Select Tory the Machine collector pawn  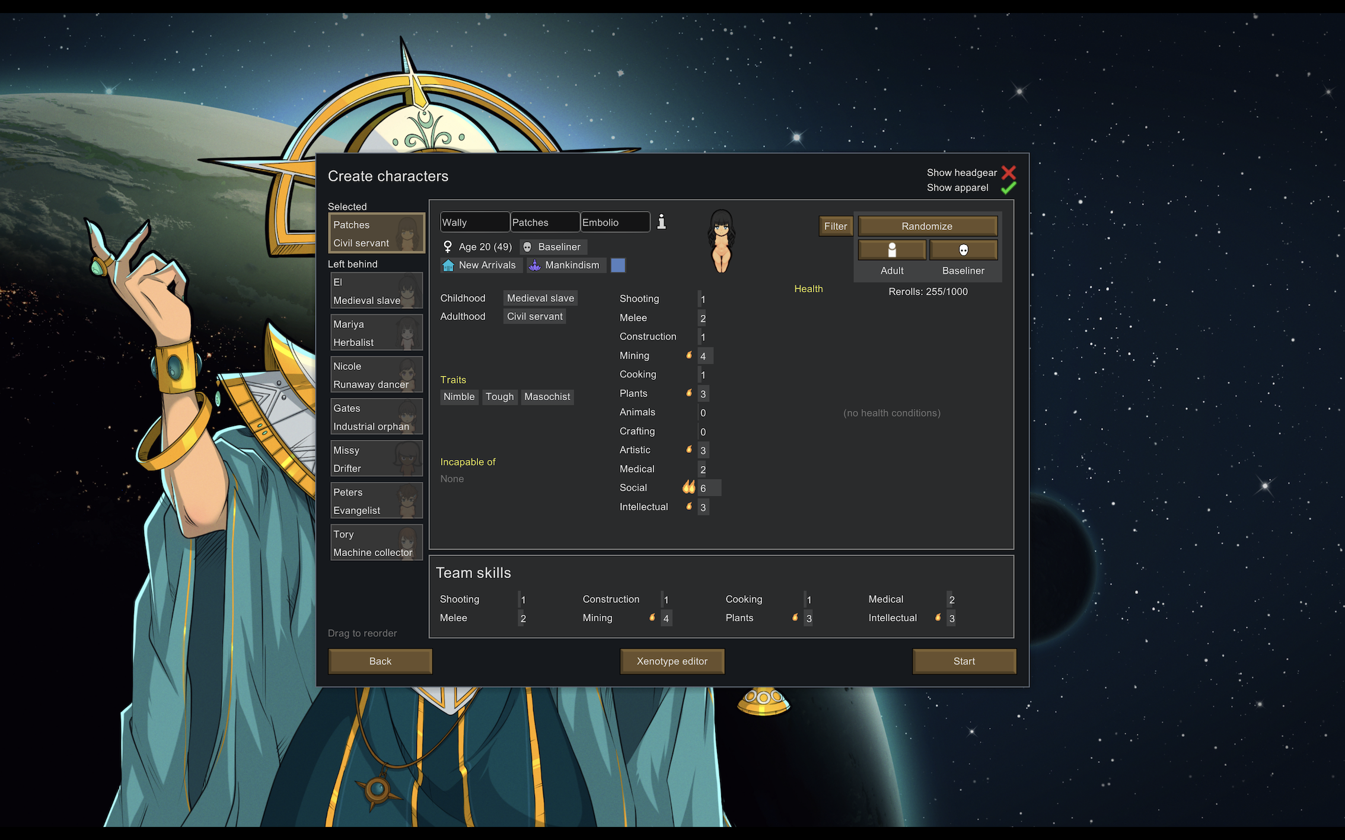tap(376, 543)
